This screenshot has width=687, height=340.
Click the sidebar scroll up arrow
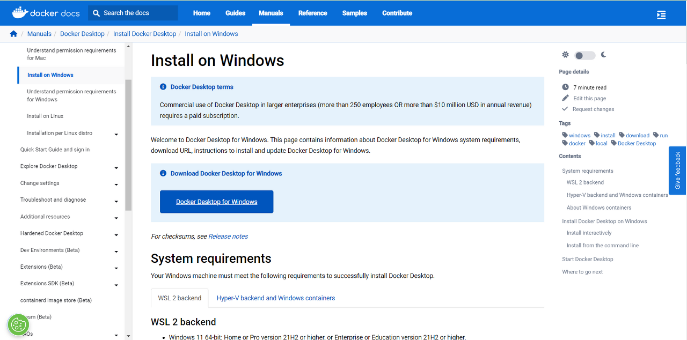coord(128,47)
